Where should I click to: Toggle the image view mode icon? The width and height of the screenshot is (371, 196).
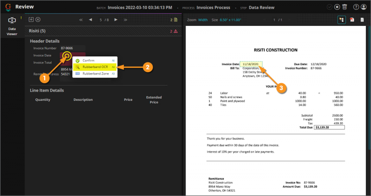tap(341, 20)
